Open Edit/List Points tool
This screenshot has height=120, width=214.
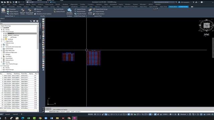pos(22,11)
